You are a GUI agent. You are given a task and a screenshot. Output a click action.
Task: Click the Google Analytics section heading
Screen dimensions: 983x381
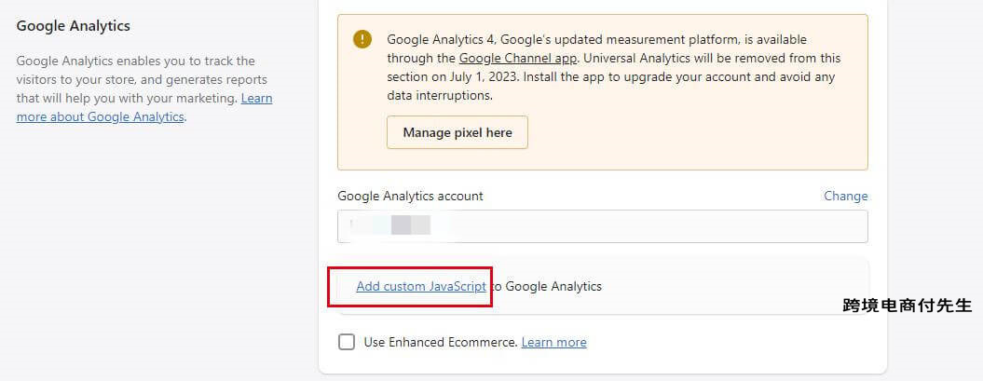click(74, 26)
